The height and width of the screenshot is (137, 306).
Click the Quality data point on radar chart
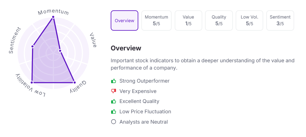click(x=74, y=82)
